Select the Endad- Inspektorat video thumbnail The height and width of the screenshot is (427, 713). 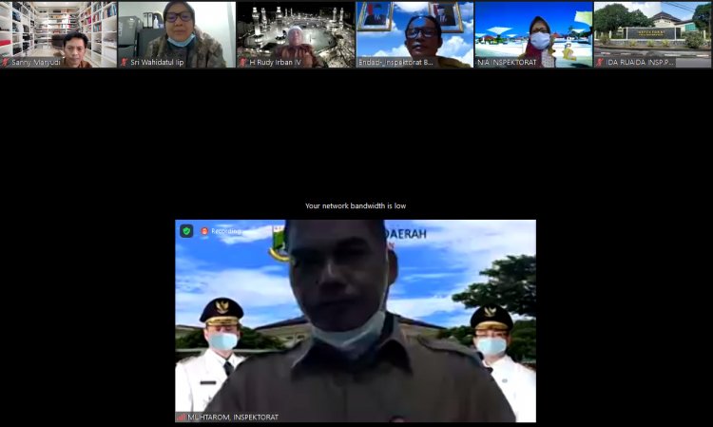414,34
